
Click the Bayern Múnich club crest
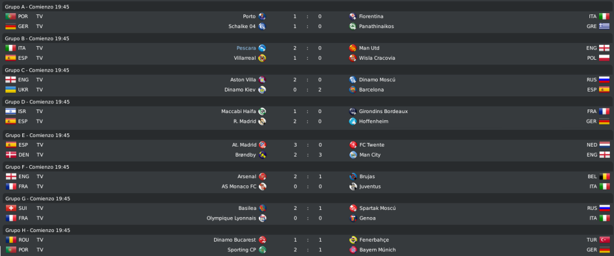click(353, 250)
